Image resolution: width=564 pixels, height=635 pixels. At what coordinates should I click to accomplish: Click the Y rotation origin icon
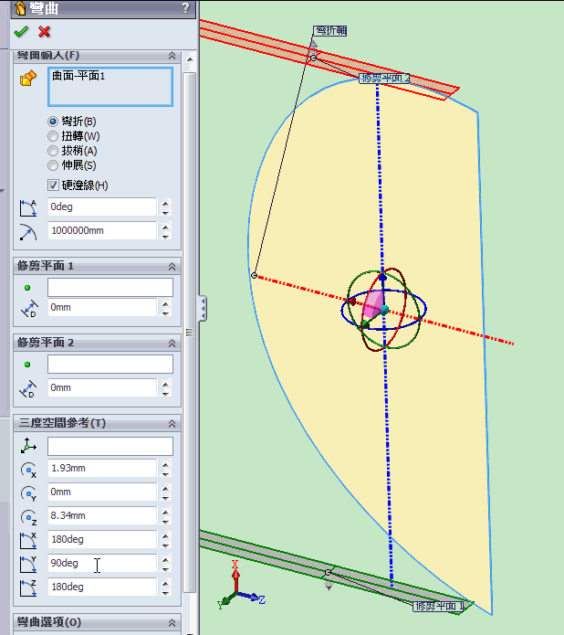tap(28, 493)
